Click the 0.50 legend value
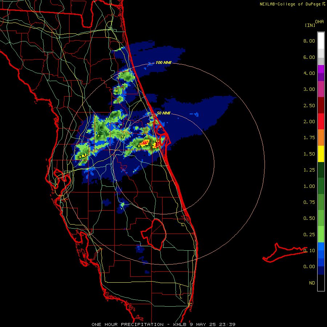Image resolution: width=327 pixels, height=327 pixels. click(309, 218)
